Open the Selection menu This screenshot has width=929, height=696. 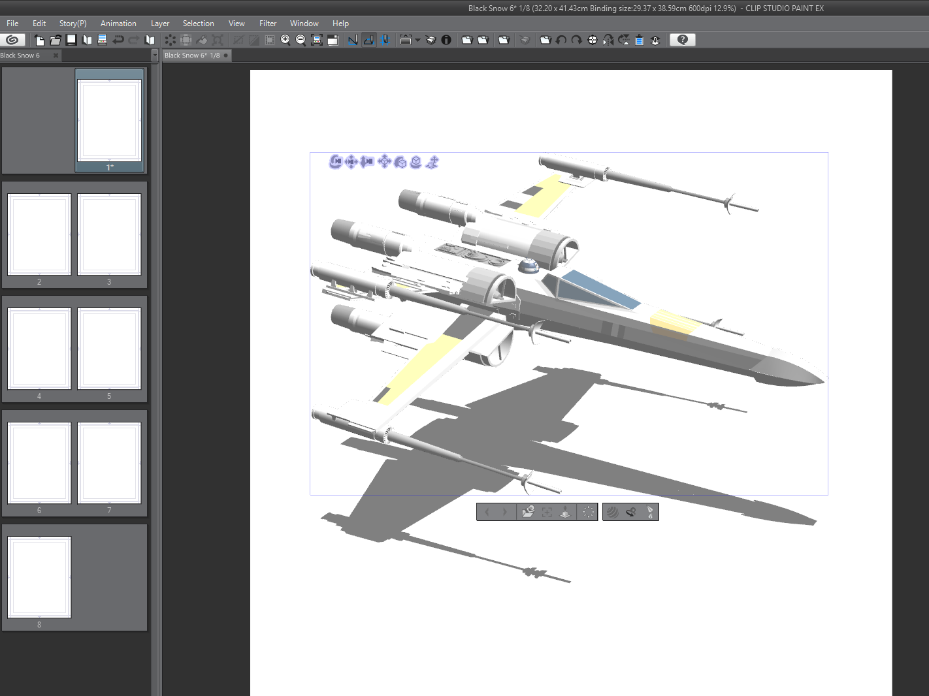[198, 24]
